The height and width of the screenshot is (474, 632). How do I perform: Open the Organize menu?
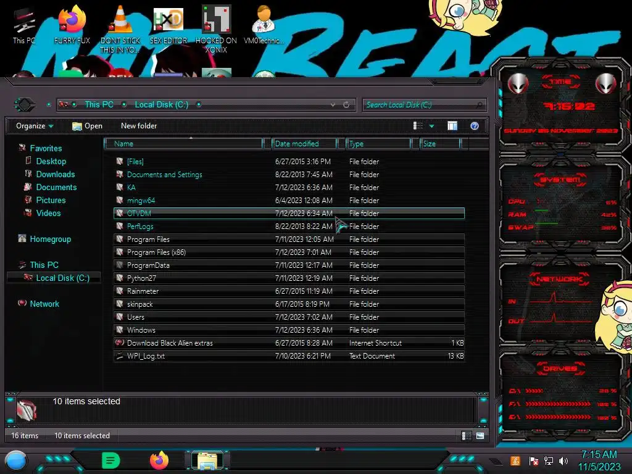(x=35, y=126)
